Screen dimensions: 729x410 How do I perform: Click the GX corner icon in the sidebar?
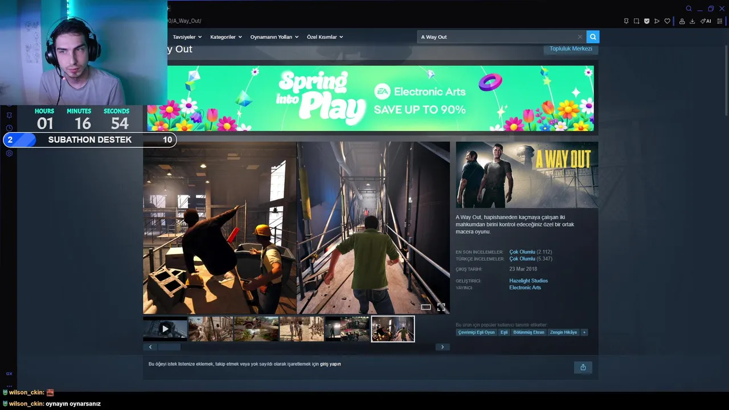coord(9,374)
